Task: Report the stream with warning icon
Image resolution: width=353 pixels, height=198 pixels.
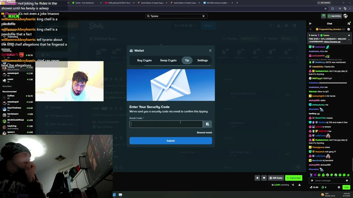Action: pyautogui.click(x=299, y=185)
